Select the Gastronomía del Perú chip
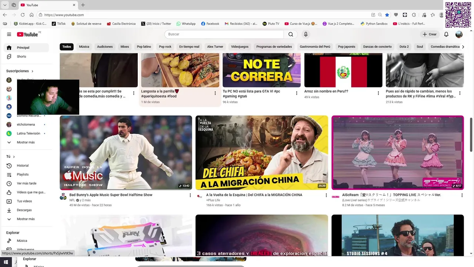This screenshot has width=474, height=267. coord(315,47)
